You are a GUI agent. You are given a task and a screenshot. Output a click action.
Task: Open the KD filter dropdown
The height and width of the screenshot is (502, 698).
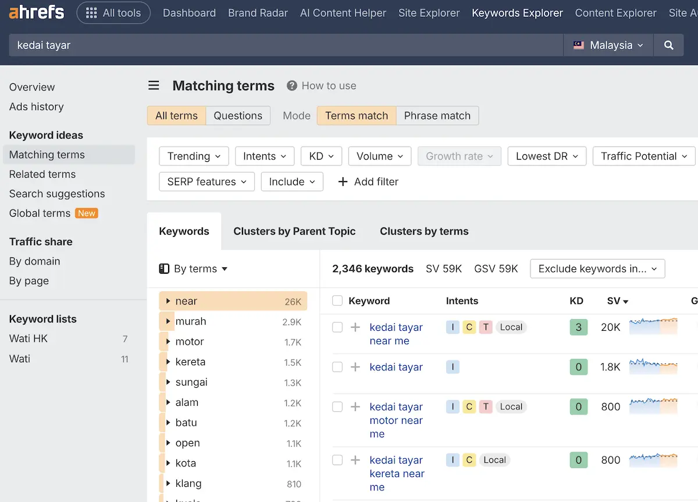click(321, 156)
